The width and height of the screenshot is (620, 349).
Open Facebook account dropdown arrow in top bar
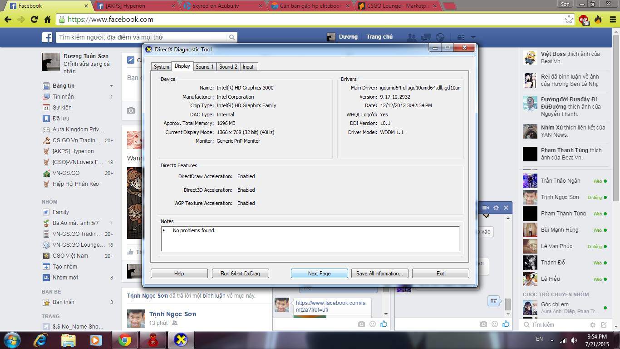tap(473, 37)
